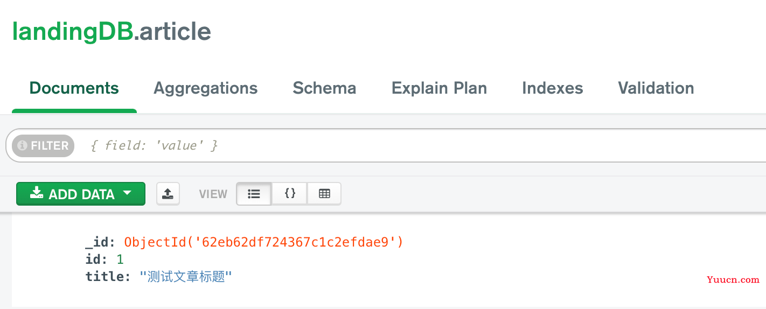The height and width of the screenshot is (309, 766).
Task: Click the title field value text
Action: point(186,277)
